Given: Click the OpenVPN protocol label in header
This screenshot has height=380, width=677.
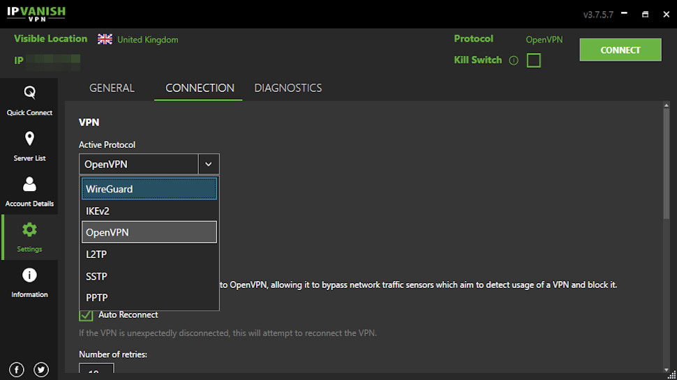Looking at the screenshot, I should point(544,40).
